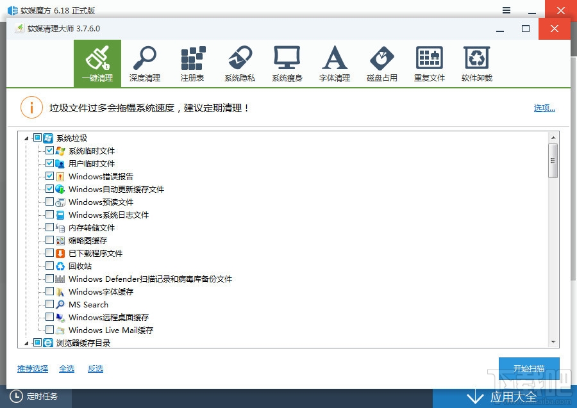Check 内存转储文件 checkbox
This screenshot has width=577, height=408.
(49, 227)
